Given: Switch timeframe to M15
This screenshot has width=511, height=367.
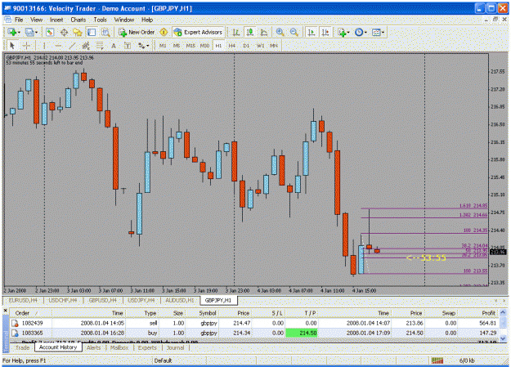Looking at the screenshot, I should (191, 46).
